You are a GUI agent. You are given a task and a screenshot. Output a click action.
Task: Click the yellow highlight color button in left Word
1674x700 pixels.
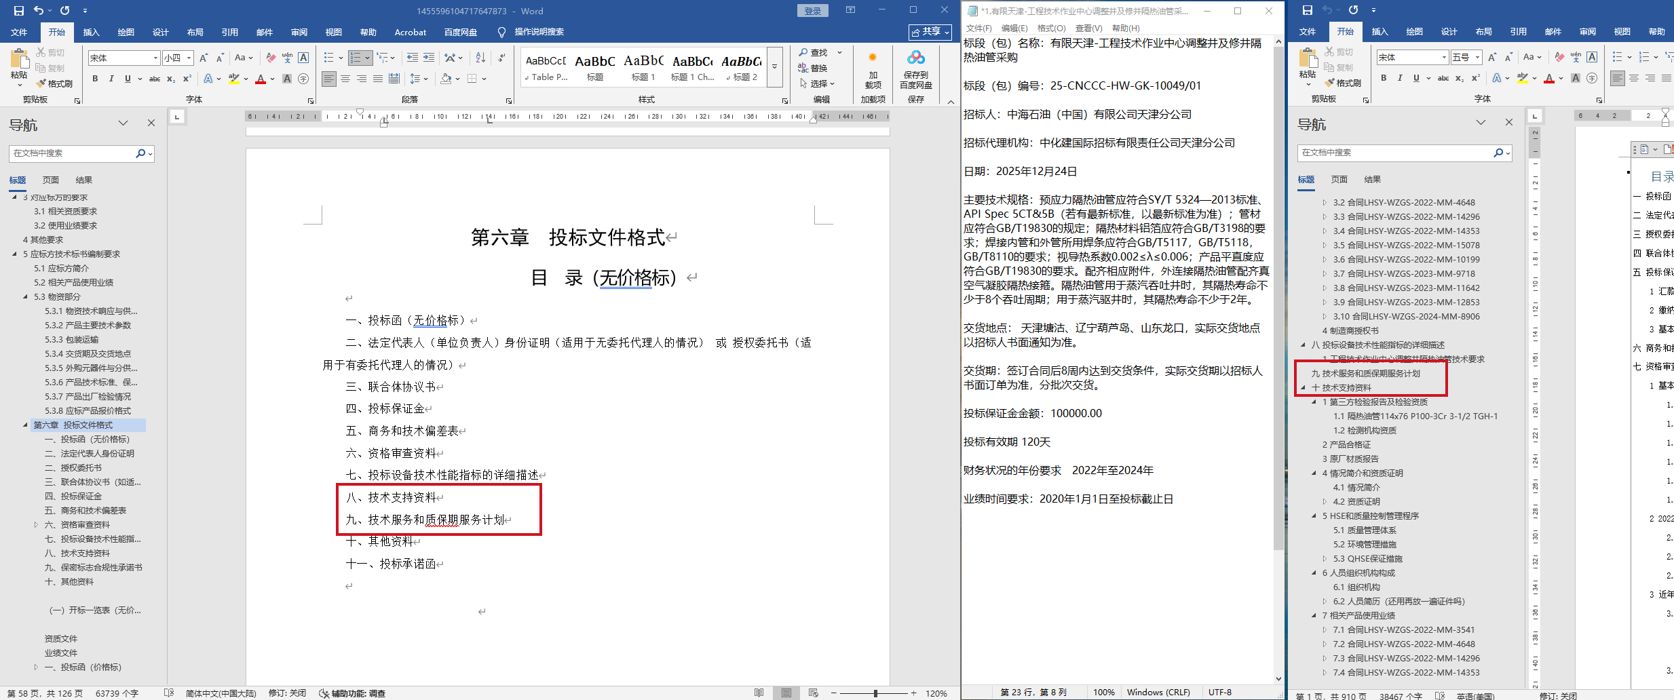click(234, 79)
